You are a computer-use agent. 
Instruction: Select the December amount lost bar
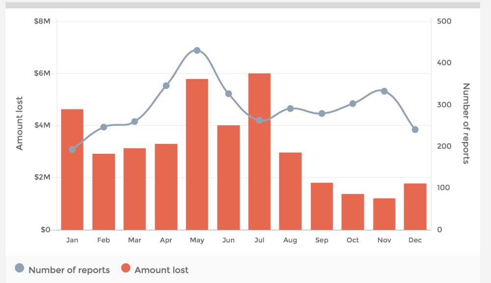(x=415, y=206)
